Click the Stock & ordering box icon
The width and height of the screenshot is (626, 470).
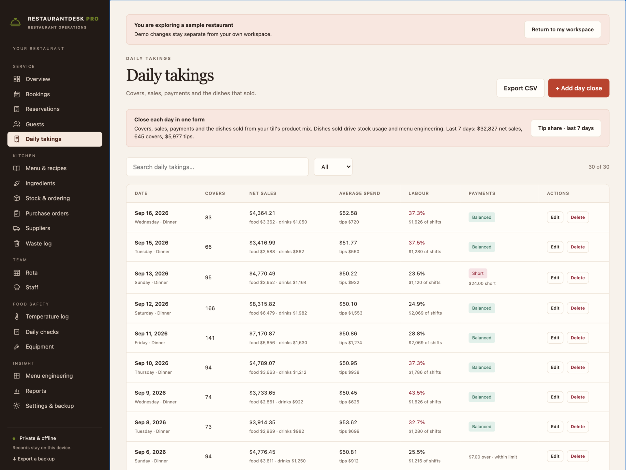[17, 198]
